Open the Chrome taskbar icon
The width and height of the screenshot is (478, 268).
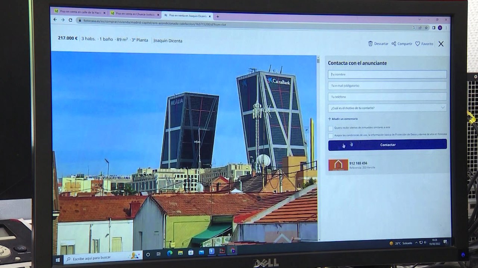point(233,251)
